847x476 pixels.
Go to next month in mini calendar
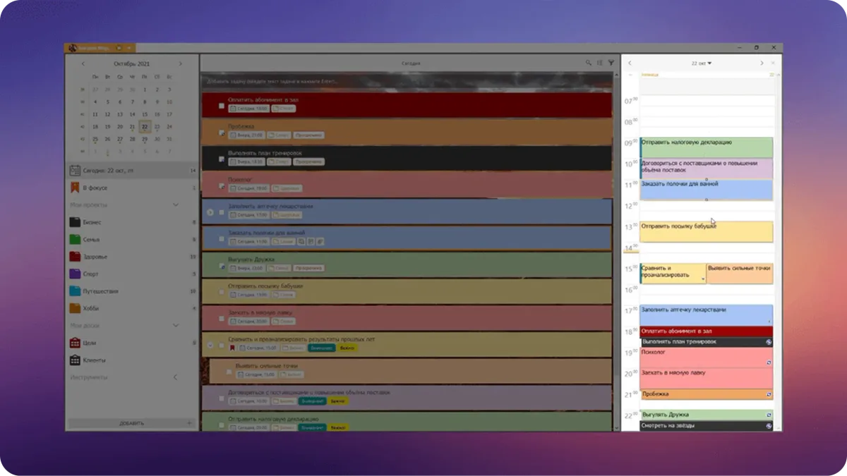pyautogui.click(x=180, y=63)
